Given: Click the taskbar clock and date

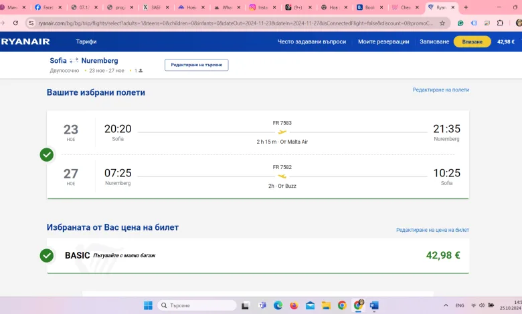Looking at the screenshot, I should coord(511,305).
